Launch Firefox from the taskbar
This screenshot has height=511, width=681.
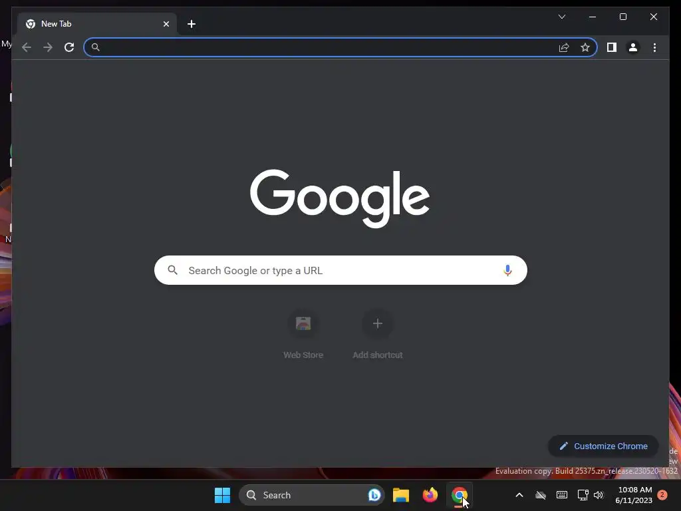click(x=430, y=495)
